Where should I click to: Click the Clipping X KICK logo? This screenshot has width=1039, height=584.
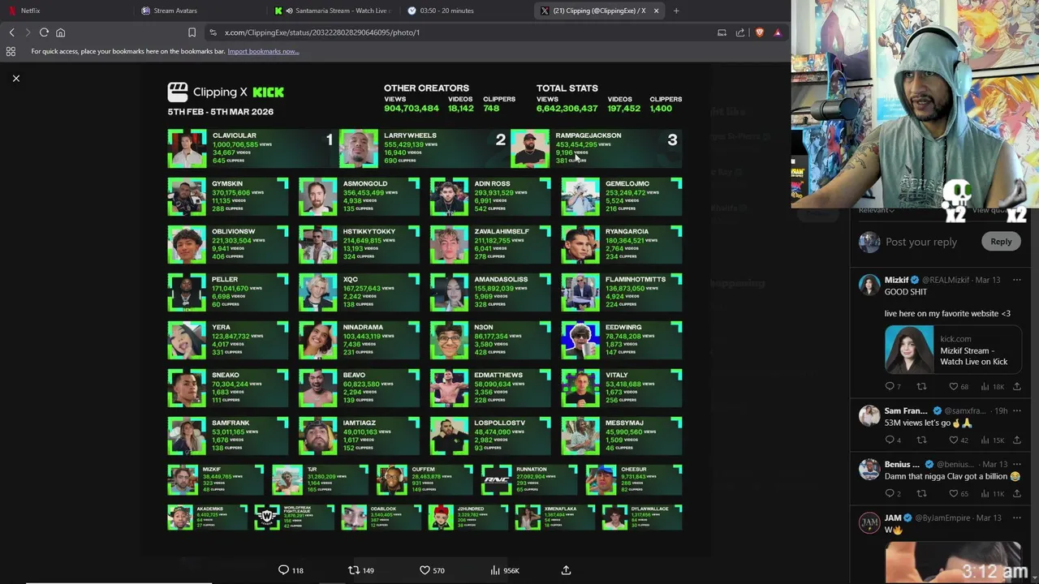coord(226,92)
